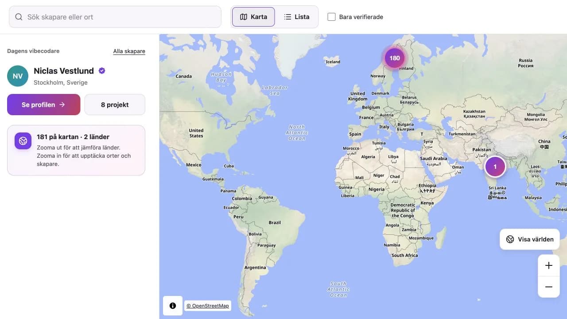Zoom in with the plus button
Screen dimensions: 567x319
point(549,265)
